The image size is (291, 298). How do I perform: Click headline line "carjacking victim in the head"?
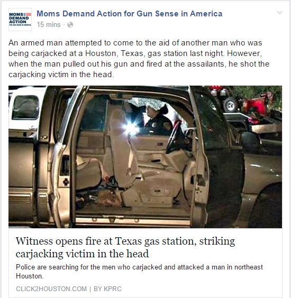pyautogui.click(x=82, y=254)
